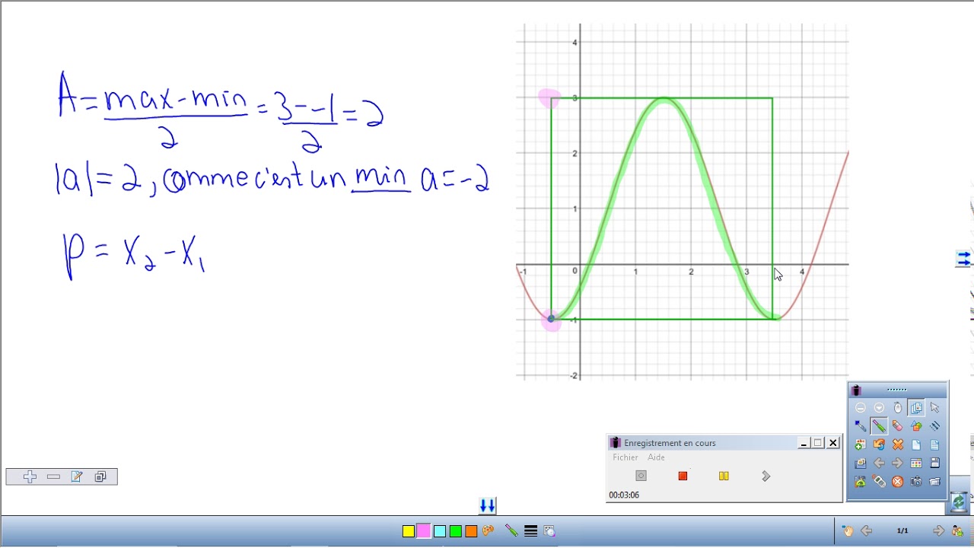Close the Enregistrement en cours window

[833, 443]
